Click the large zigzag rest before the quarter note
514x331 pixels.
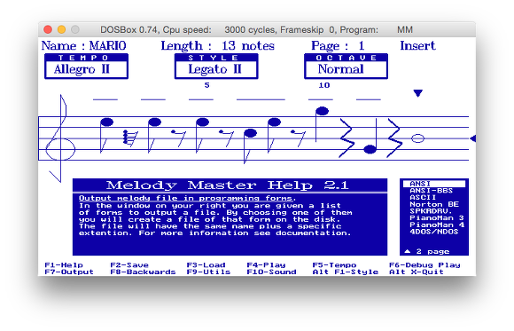coord(347,138)
